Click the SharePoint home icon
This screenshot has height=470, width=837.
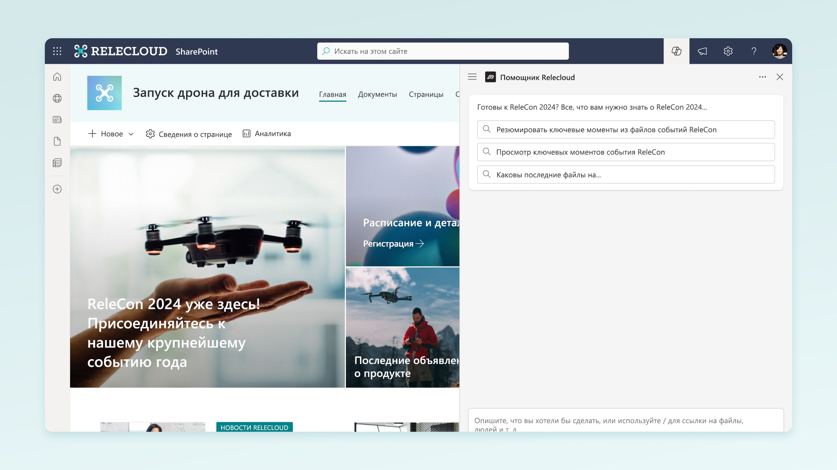[57, 76]
